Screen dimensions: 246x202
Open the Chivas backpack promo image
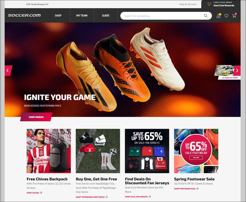pyautogui.click(x=49, y=151)
